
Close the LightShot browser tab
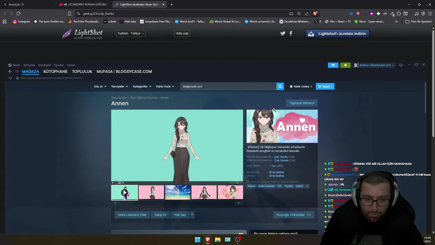(x=163, y=4)
